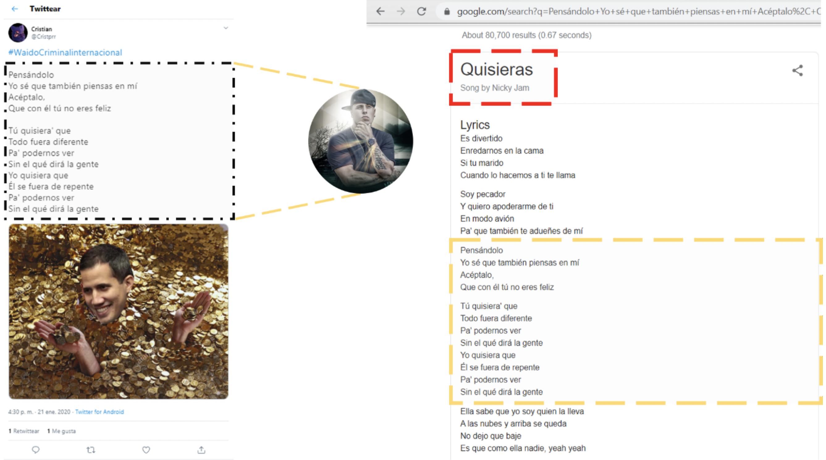Reload the Google search page
This screenshot has height=460, width=826.
(421, 11)
